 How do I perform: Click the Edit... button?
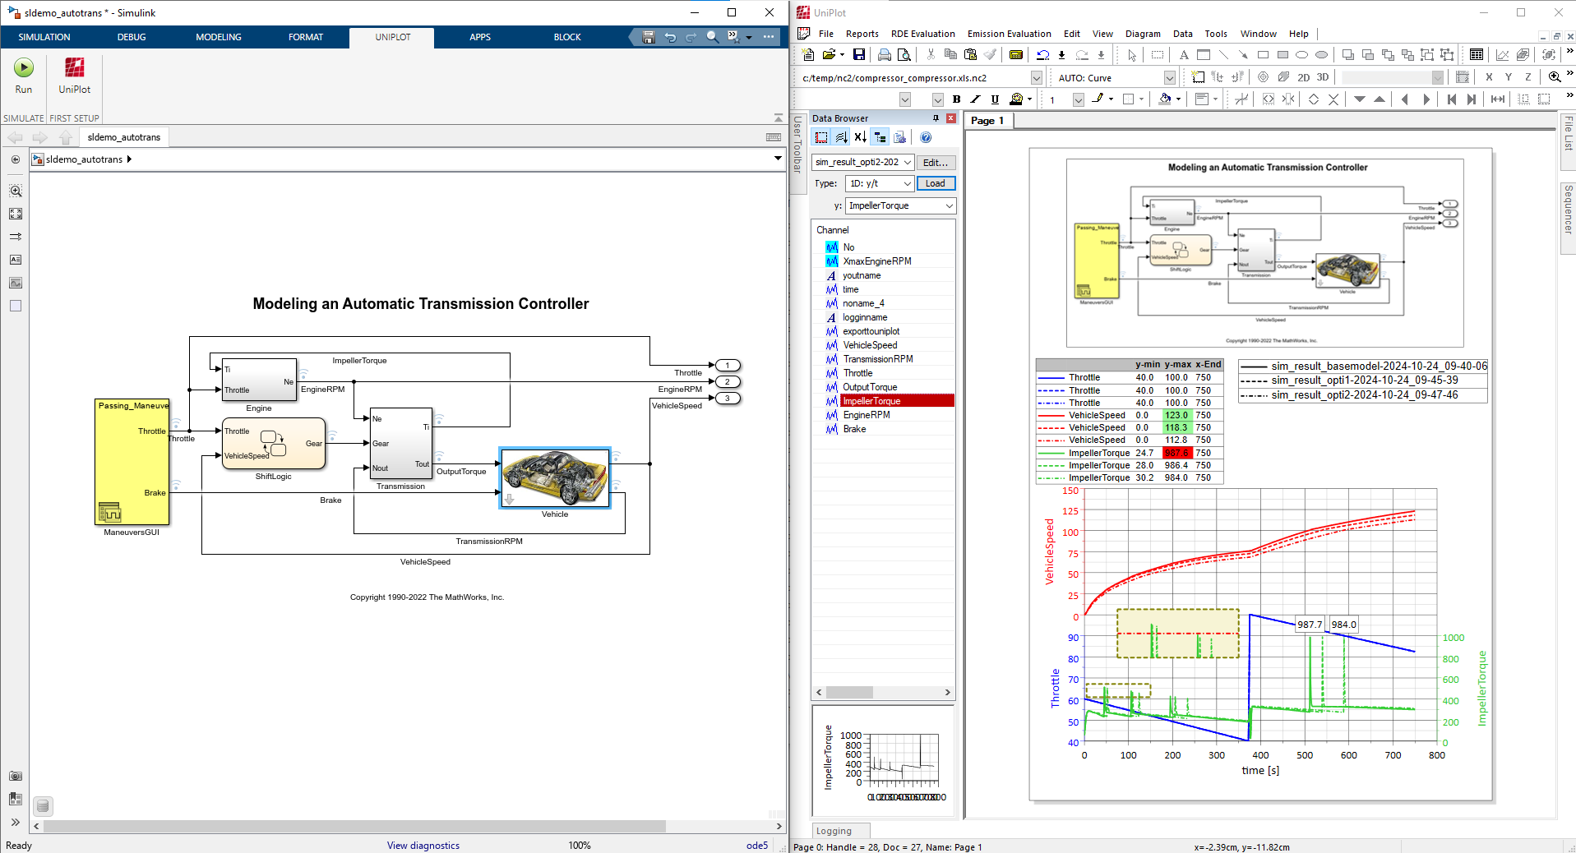click(x=935, y=163)
